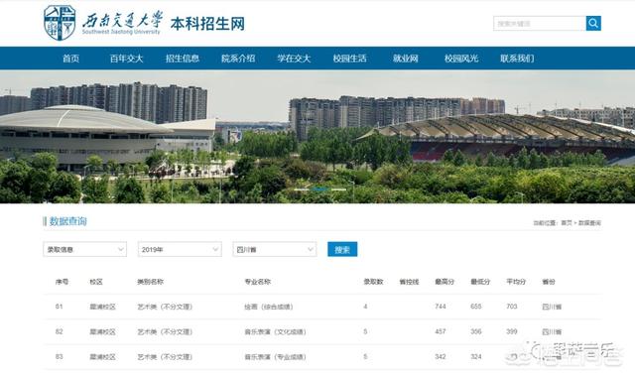
Task: Click the 类别名称 column header
Action: [150, 282]
